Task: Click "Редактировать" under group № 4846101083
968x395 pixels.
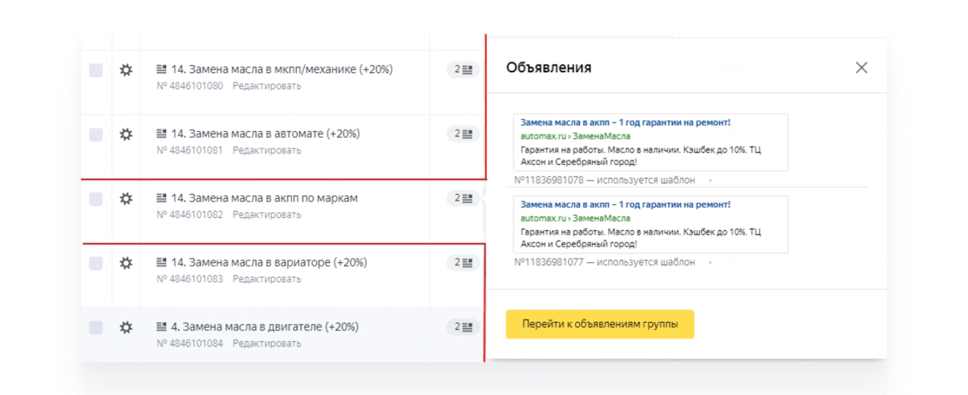Action: pos(267,279)
